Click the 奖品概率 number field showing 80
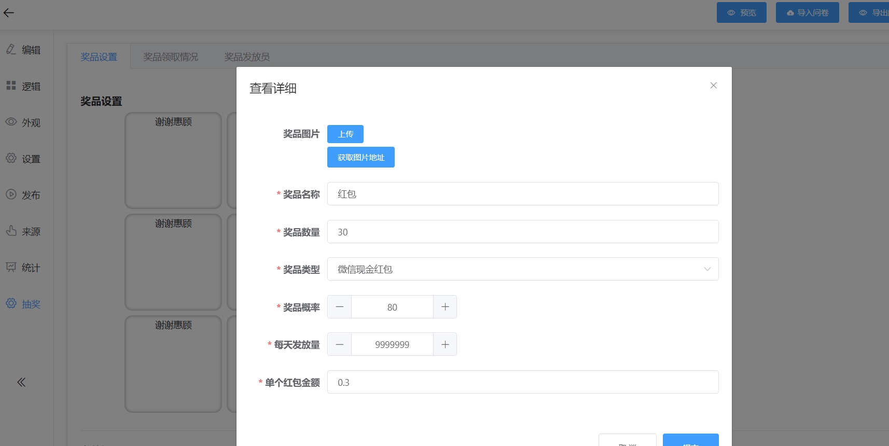 [x=392, y=307]
